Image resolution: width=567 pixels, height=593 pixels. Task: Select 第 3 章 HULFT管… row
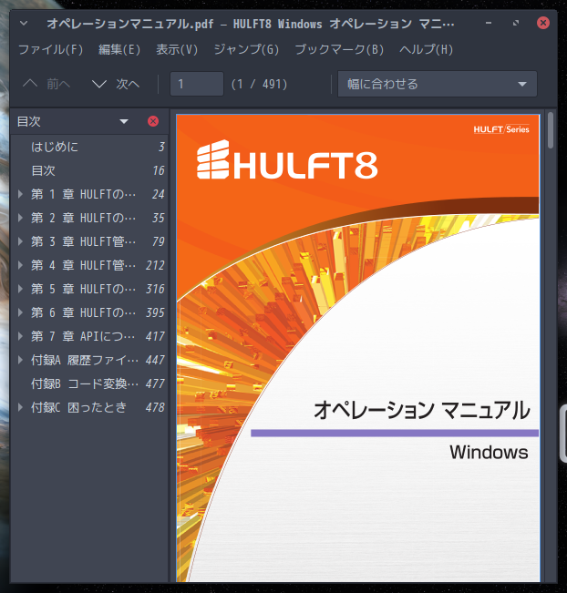pos(89,241)
